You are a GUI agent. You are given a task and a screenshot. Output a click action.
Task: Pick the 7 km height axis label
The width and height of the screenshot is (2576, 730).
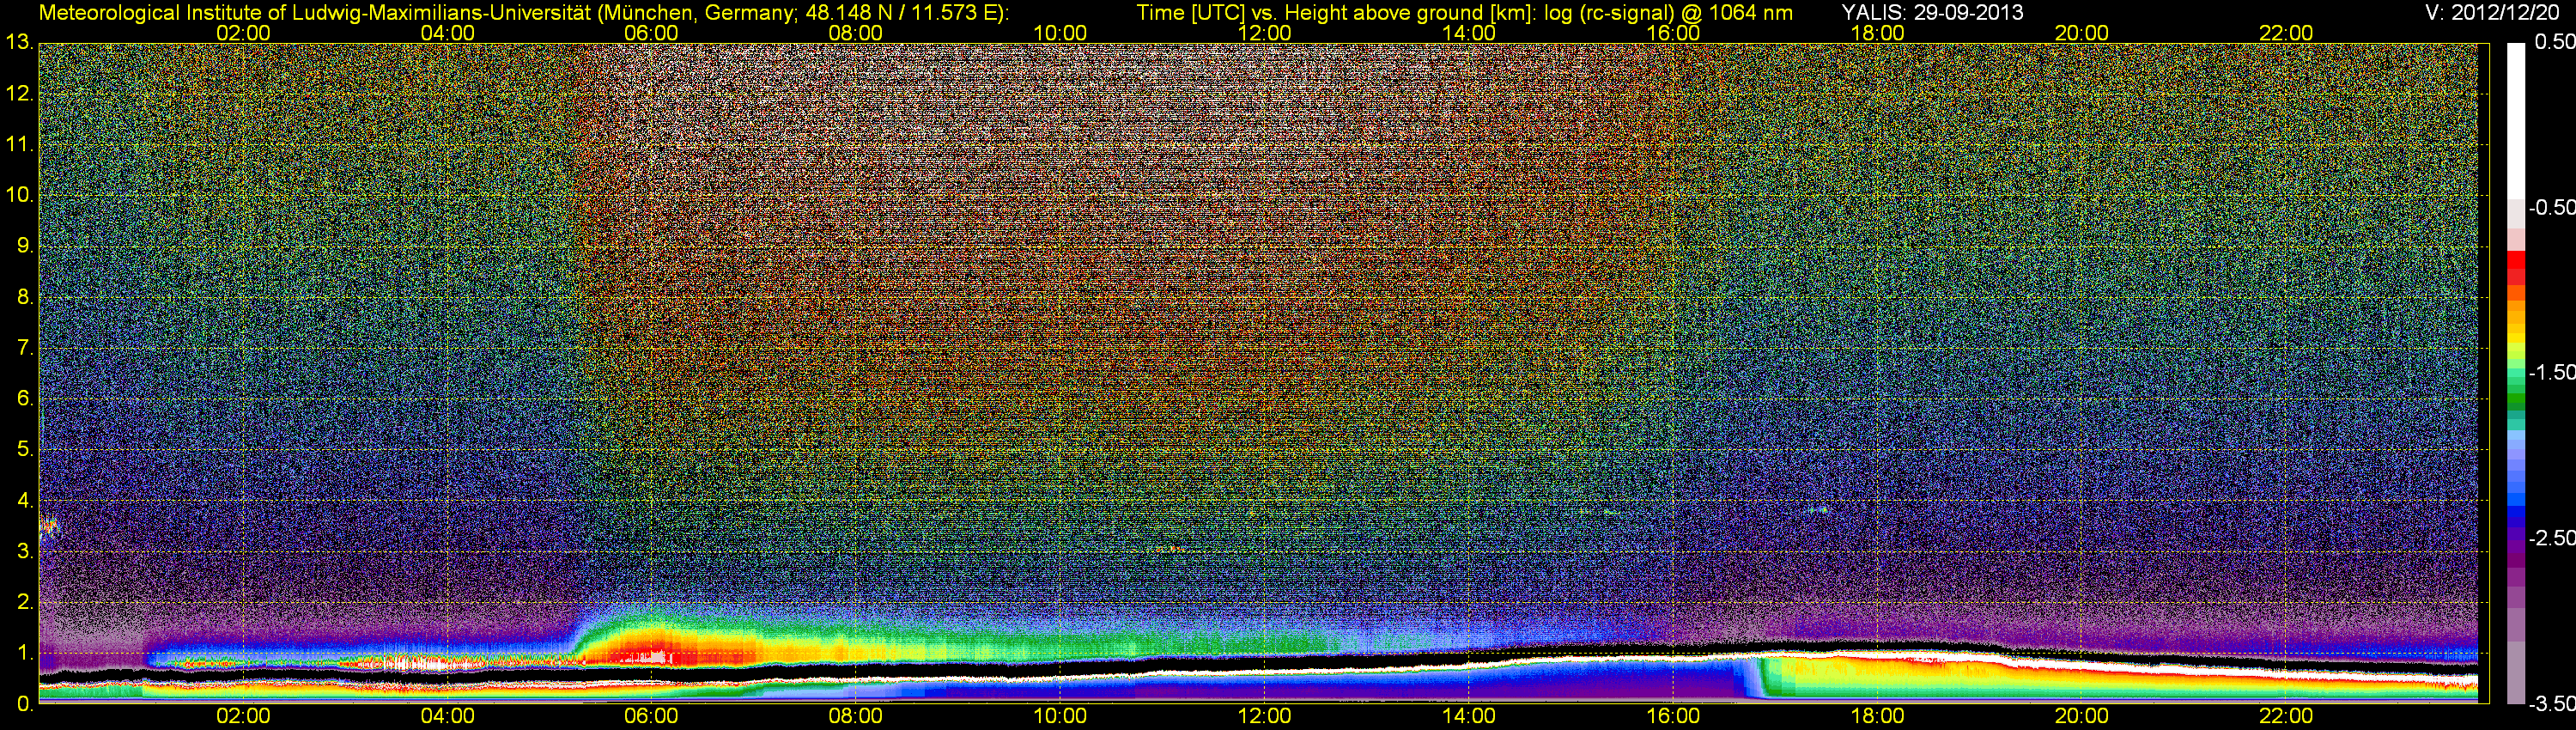point(24,348)
